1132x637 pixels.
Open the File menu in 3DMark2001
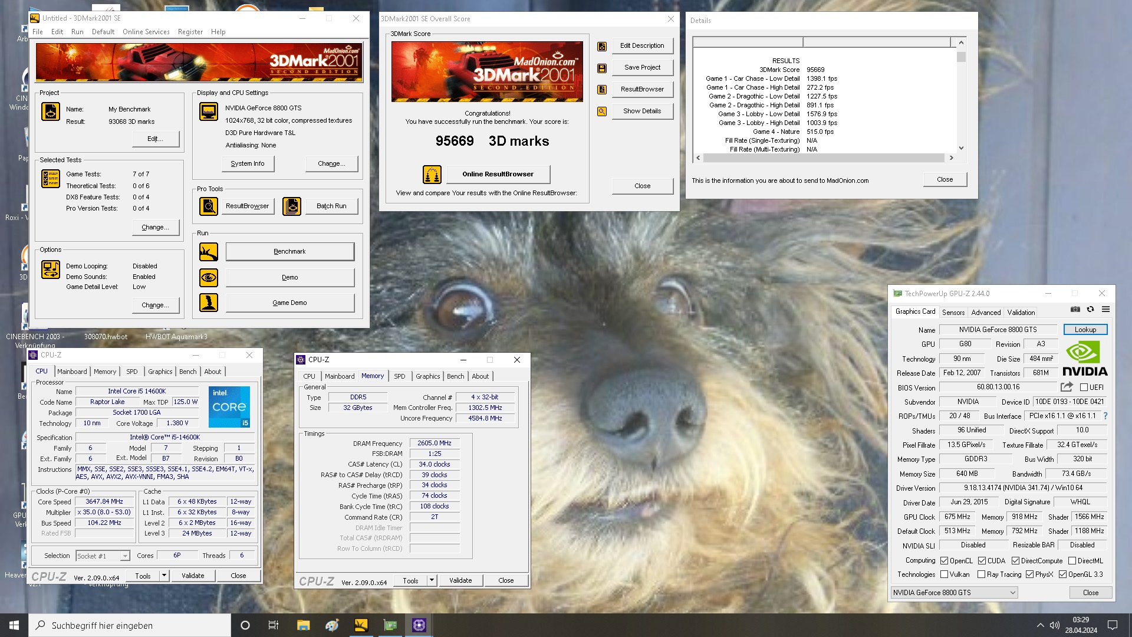tap(37, 32)
